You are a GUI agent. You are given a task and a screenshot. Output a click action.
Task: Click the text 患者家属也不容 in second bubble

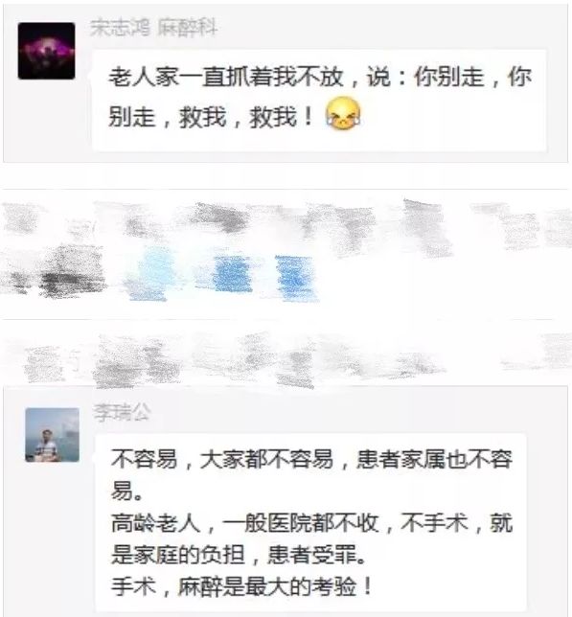click(434, 459)
